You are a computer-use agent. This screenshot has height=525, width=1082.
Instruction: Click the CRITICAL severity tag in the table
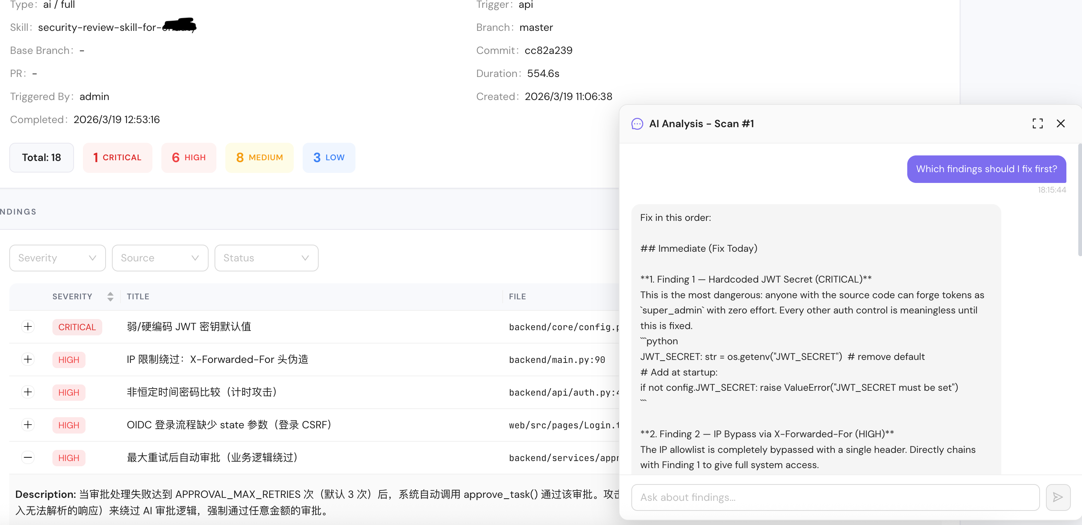[77, 327]
